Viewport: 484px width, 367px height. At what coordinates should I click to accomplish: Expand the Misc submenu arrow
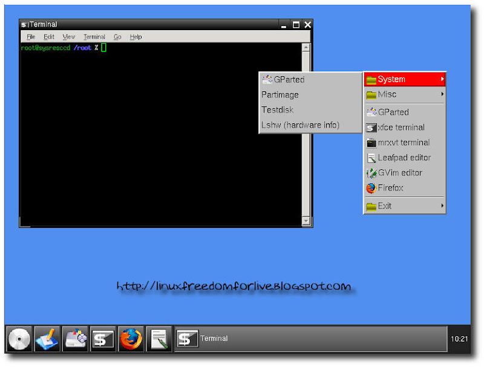point(442,94)
